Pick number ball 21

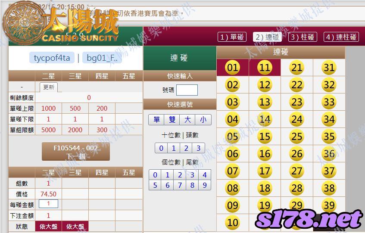tap(297, 68)
